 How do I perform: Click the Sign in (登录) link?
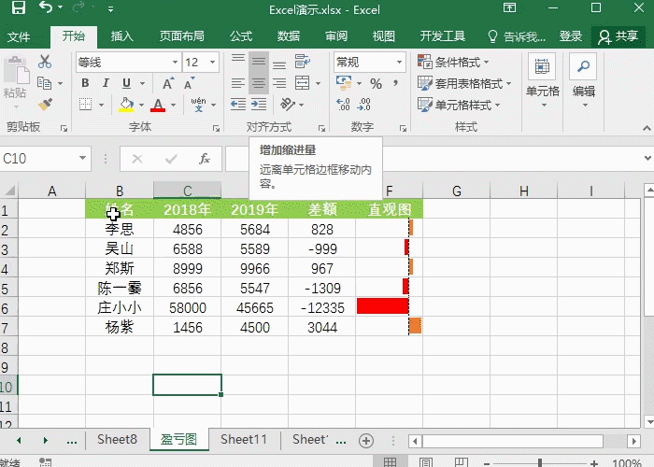point(571,36)
